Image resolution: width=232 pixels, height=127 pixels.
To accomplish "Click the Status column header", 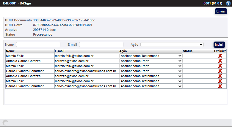I will (188, 51).
